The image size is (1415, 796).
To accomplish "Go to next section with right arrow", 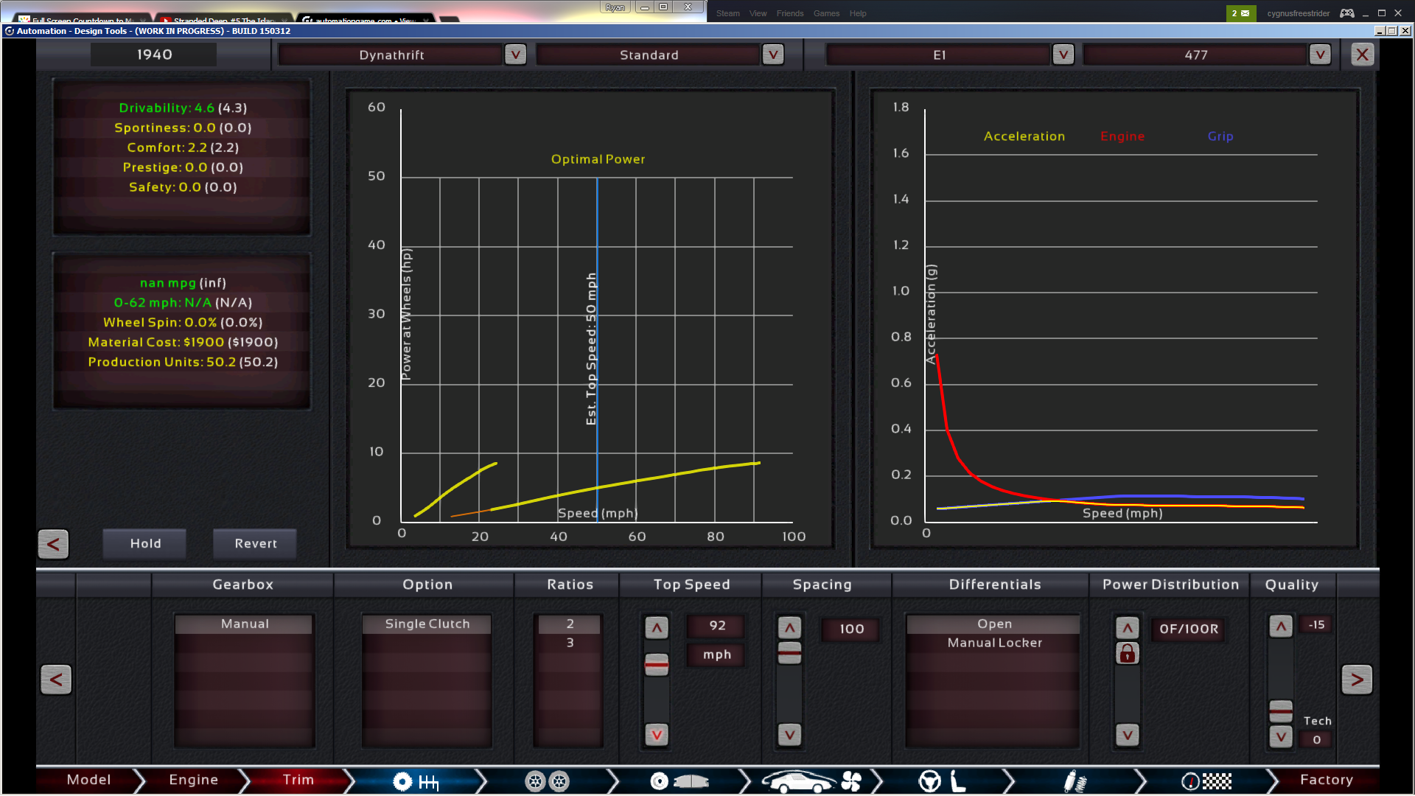I will (1357, 680).
